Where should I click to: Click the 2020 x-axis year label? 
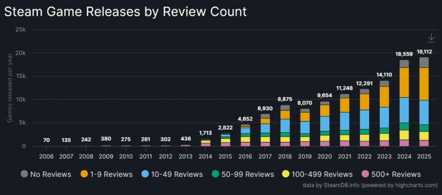pyautogui.click(x=325, y=157)
